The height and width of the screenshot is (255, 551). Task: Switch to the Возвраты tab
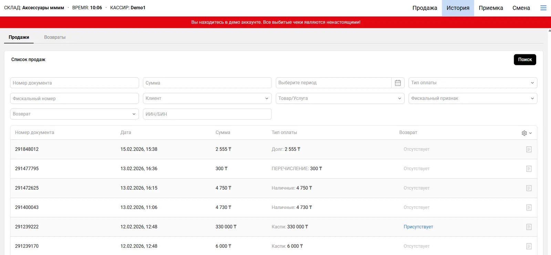(55, 37)
